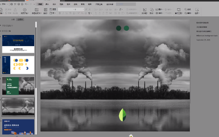
Task: Open the font size dropdown
Action: 83,9
